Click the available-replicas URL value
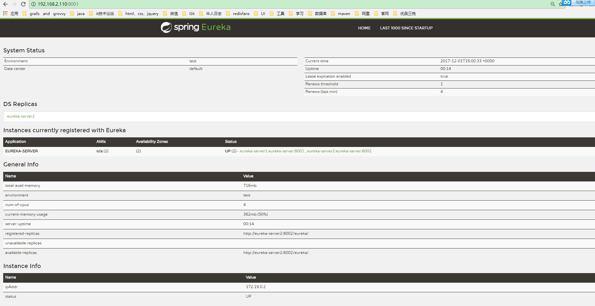Screen dimensions: 595x306 pos(276,253)
